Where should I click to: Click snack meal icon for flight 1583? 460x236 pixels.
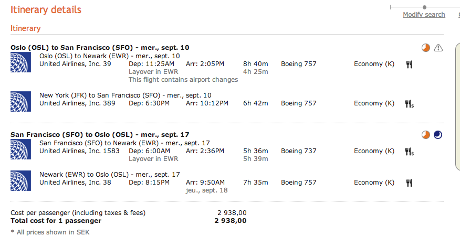[x=410, y=152]
